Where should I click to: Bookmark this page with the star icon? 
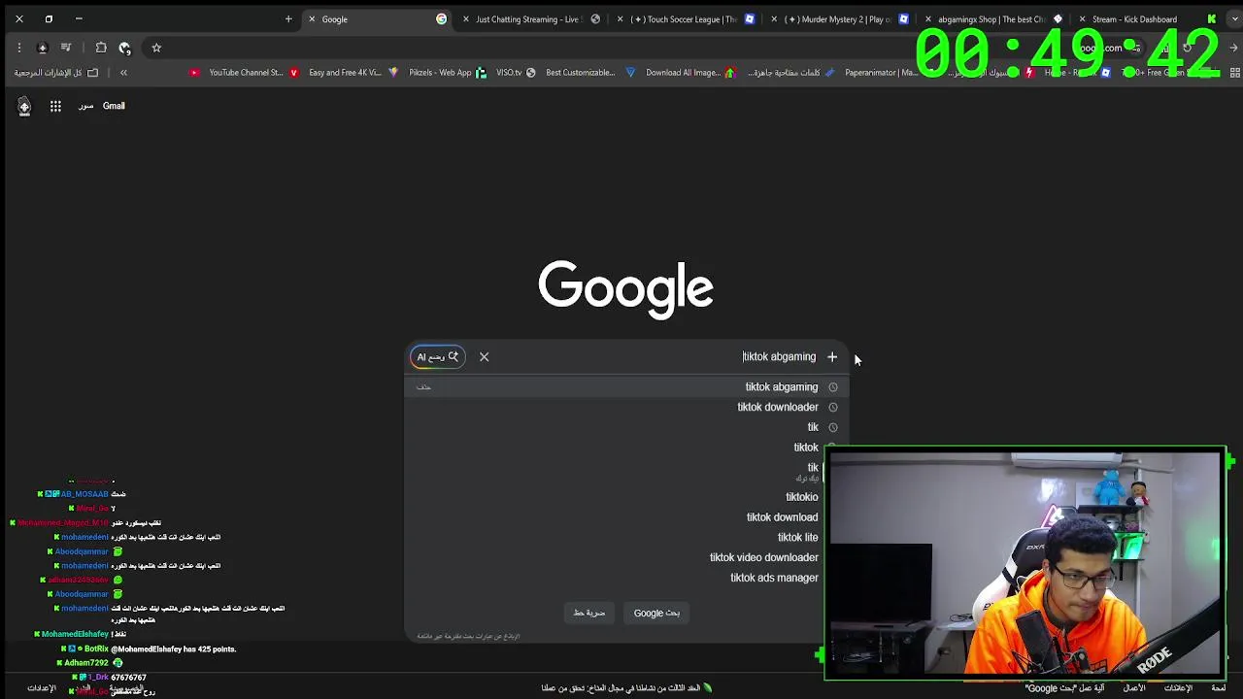tap(156, 48)
